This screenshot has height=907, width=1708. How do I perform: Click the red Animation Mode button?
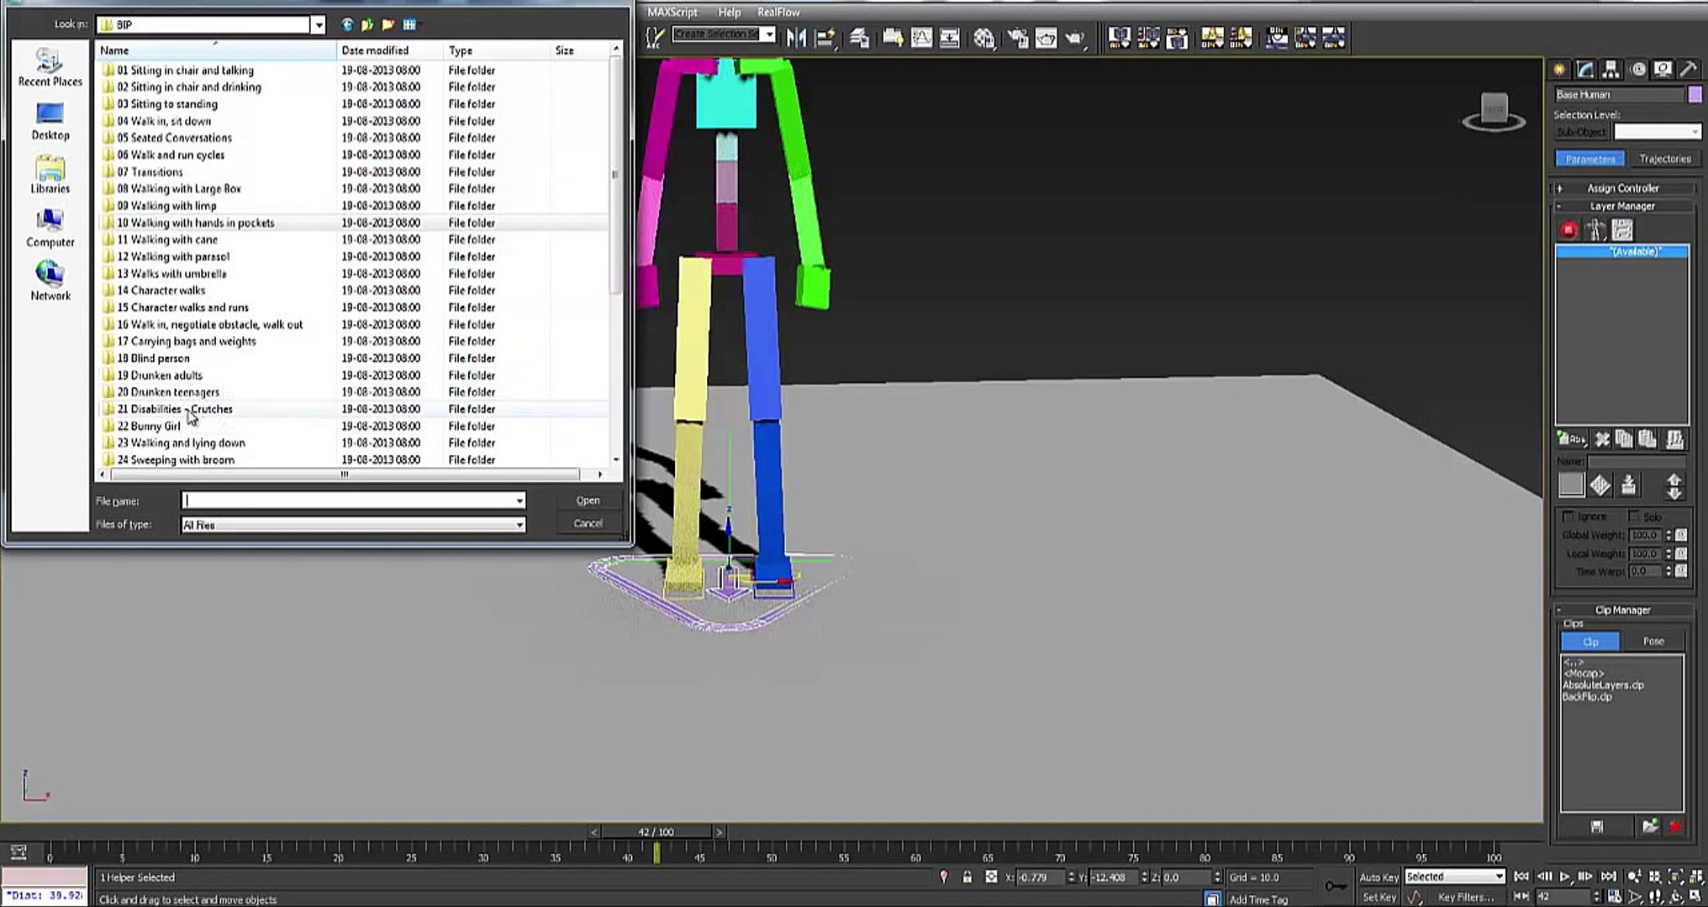1568,230
